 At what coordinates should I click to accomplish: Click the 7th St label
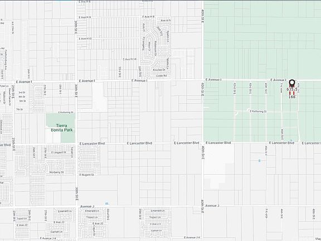click(x=20, y=109)
